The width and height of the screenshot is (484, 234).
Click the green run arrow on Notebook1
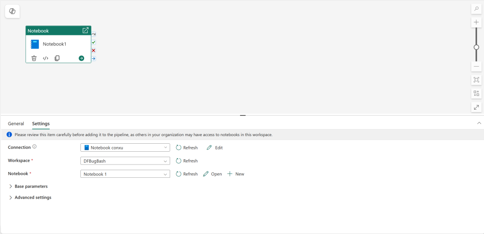click(81, 58)
